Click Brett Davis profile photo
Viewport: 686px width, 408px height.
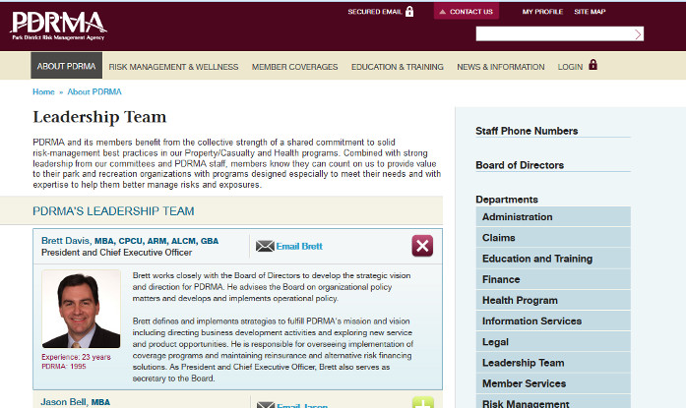coord(82,310)
